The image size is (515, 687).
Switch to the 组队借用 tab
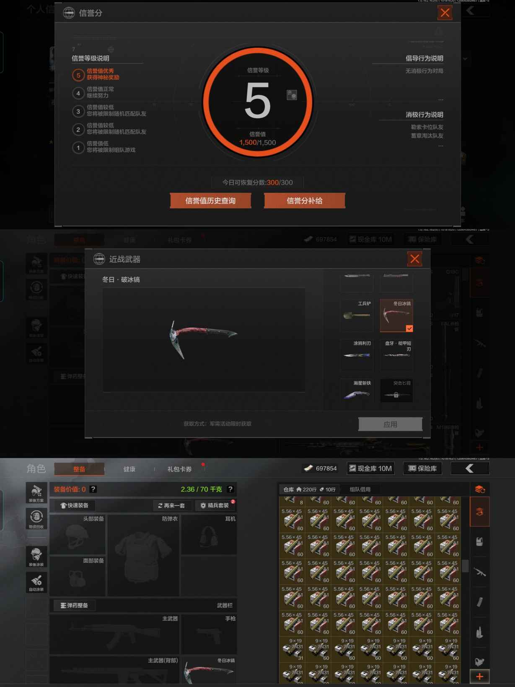click(x=360, y=489)
